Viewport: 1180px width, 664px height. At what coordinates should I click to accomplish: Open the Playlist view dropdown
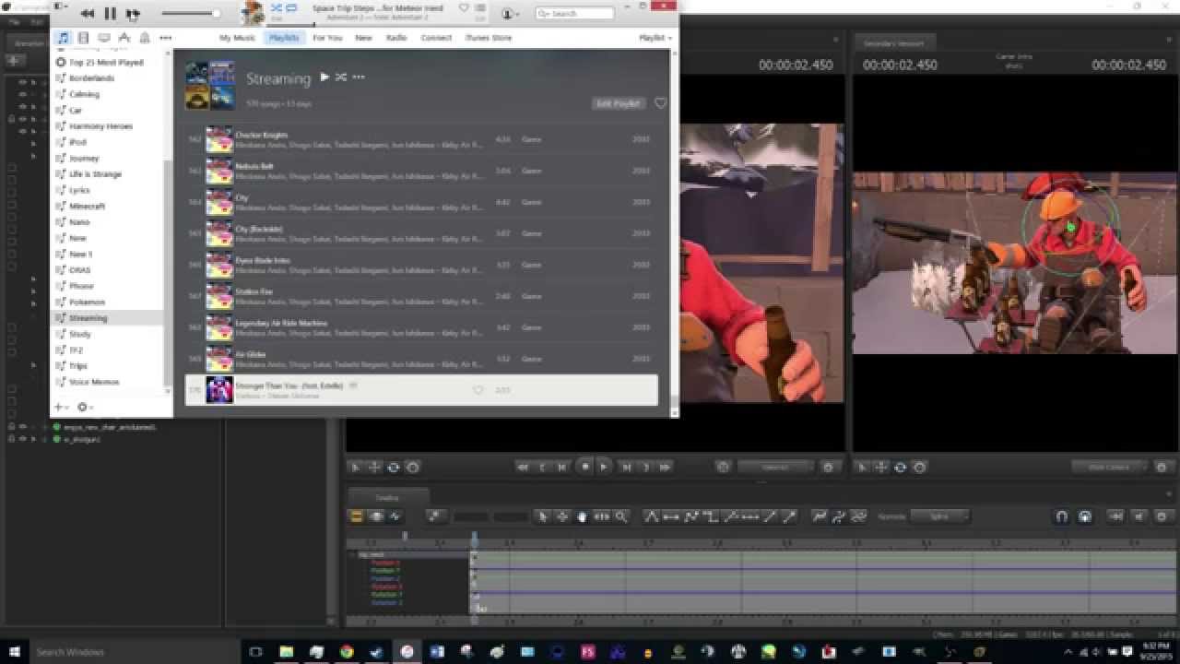coord(655,38)
